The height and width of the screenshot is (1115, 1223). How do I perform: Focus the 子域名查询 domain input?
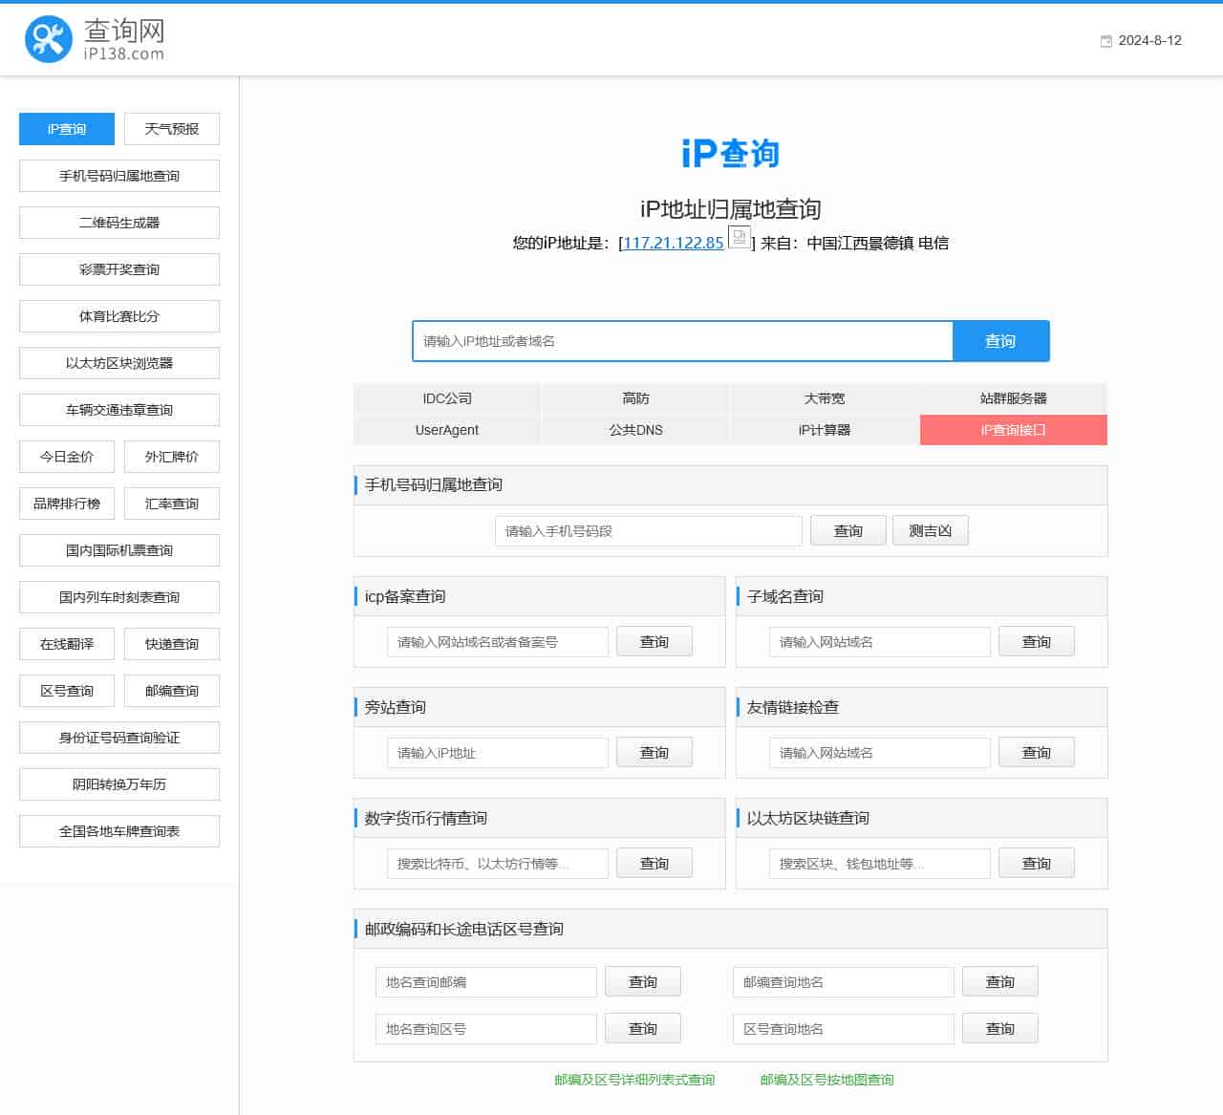click(880, 642)
